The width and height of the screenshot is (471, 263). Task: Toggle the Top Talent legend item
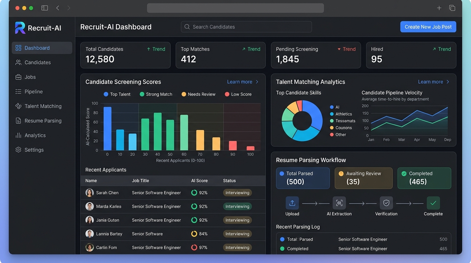(x=117, y=94)
